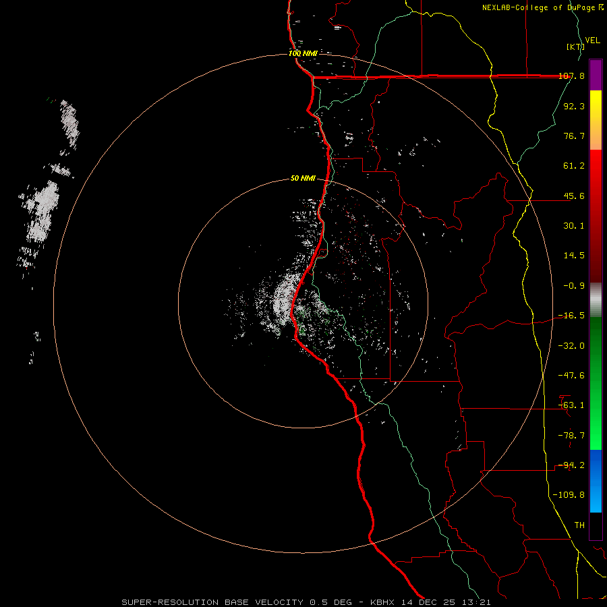Click the 14.5 scale value
The image size is (607, 607).
574,256
